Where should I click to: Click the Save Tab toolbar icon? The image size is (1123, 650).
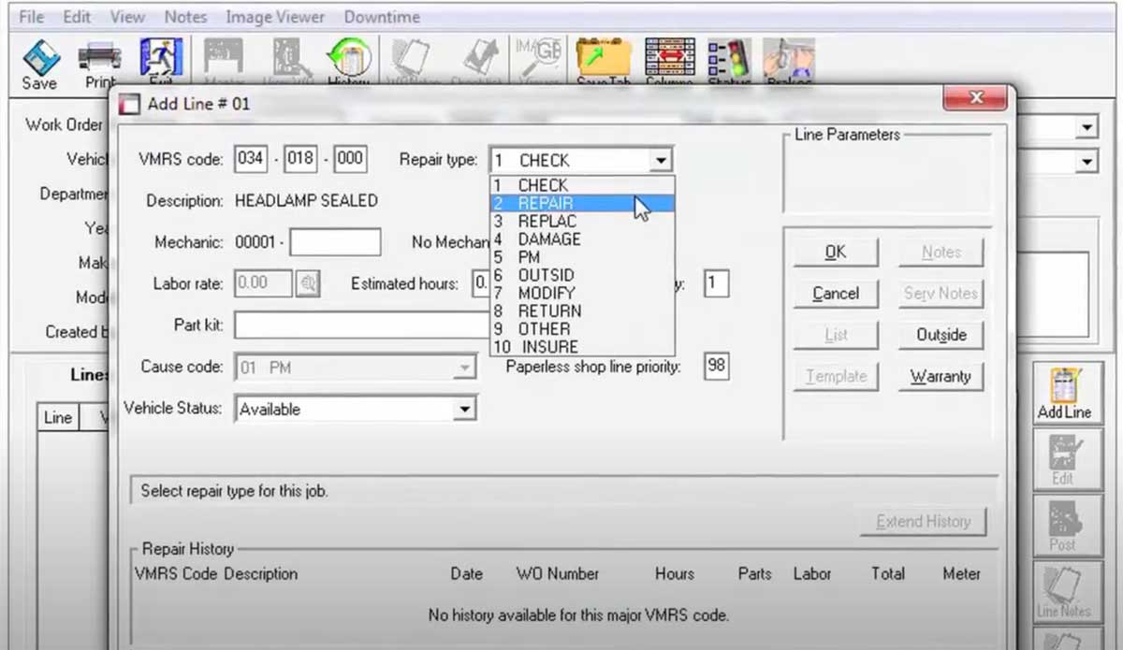tap(604, 58)
